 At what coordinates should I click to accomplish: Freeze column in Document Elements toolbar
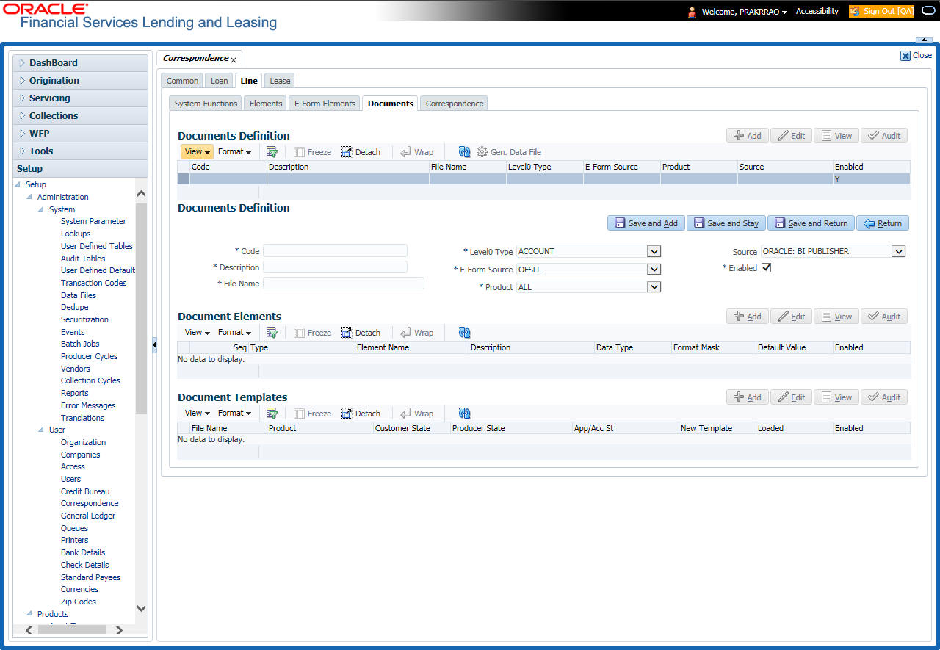312,333
